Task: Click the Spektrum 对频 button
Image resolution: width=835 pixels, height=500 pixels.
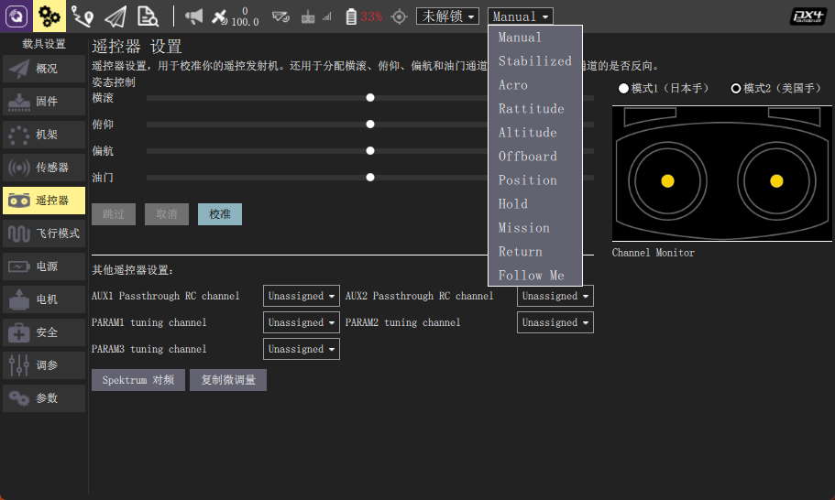Action: pyautogui.click(x=137, y=380)
